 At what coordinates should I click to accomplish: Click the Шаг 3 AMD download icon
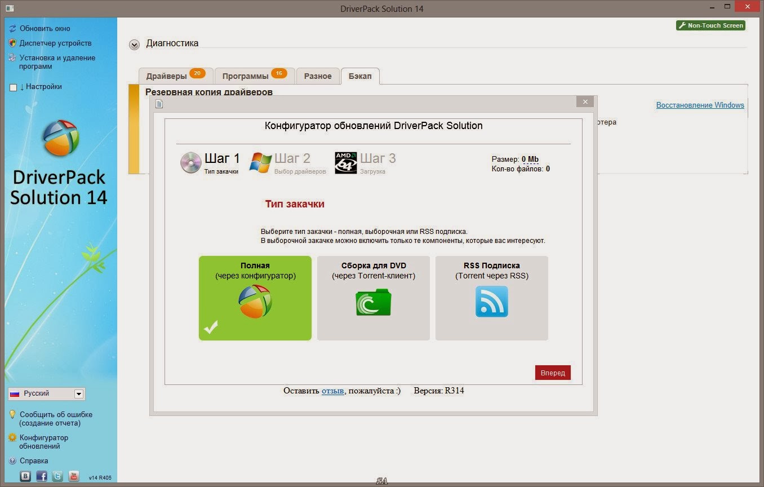coord(345,163)
